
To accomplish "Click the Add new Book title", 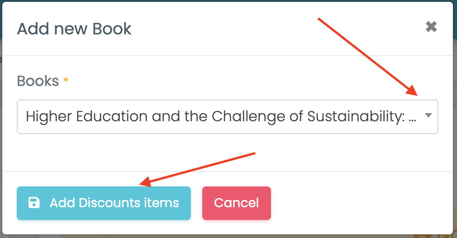I will [74, 29].
